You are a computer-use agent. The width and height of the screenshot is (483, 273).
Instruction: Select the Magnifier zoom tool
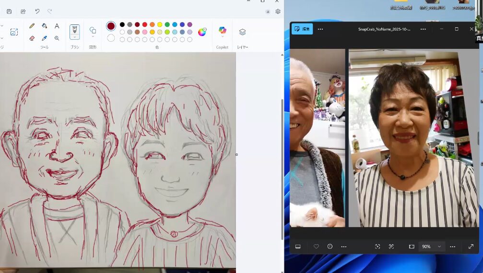(57, 38)
